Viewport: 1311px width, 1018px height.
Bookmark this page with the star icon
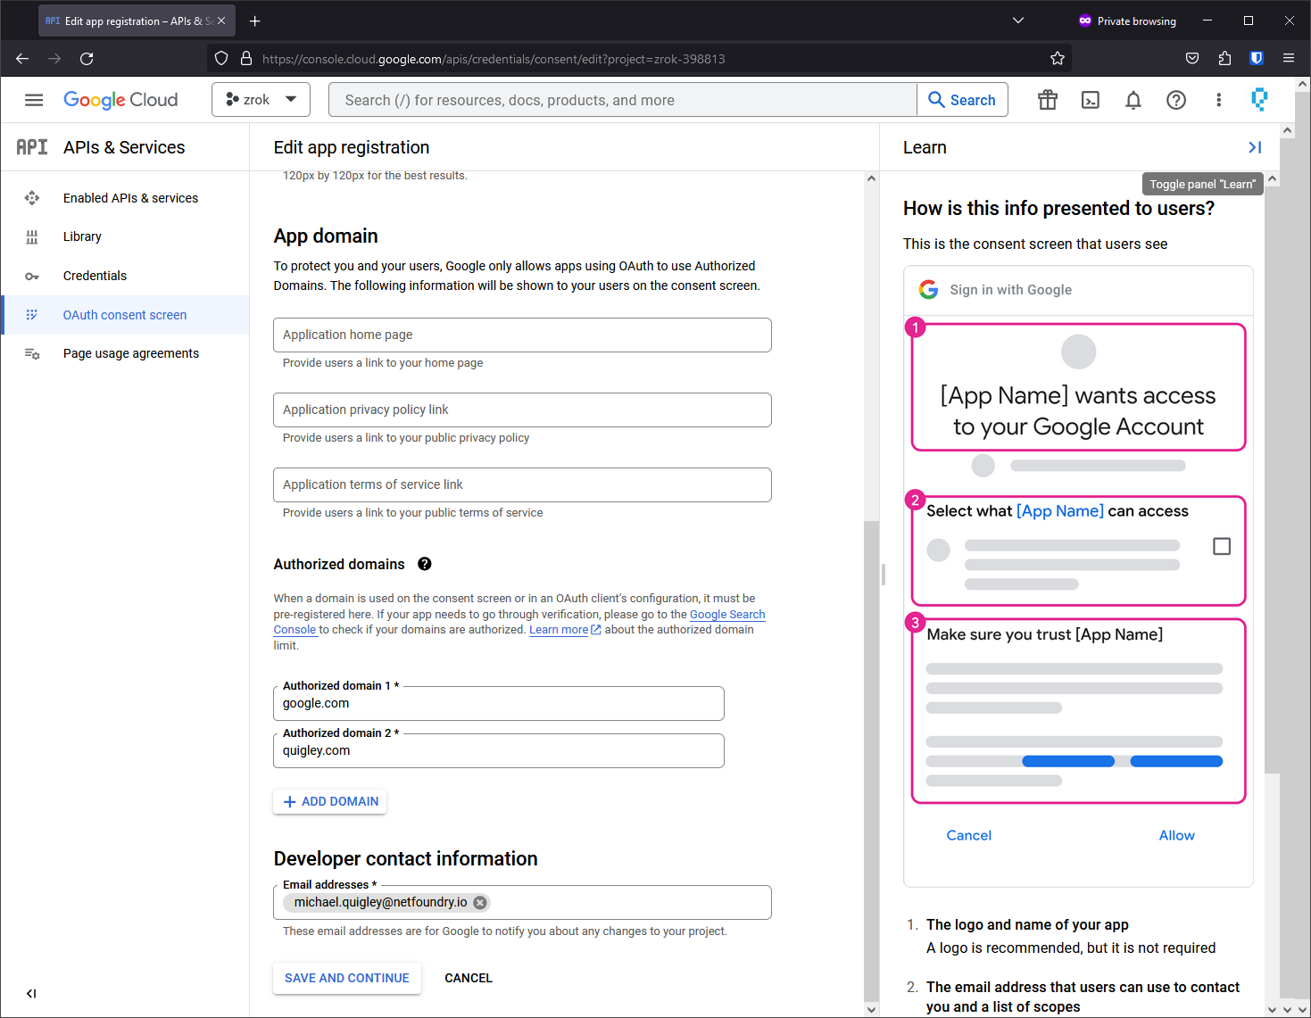(1058, 59)
